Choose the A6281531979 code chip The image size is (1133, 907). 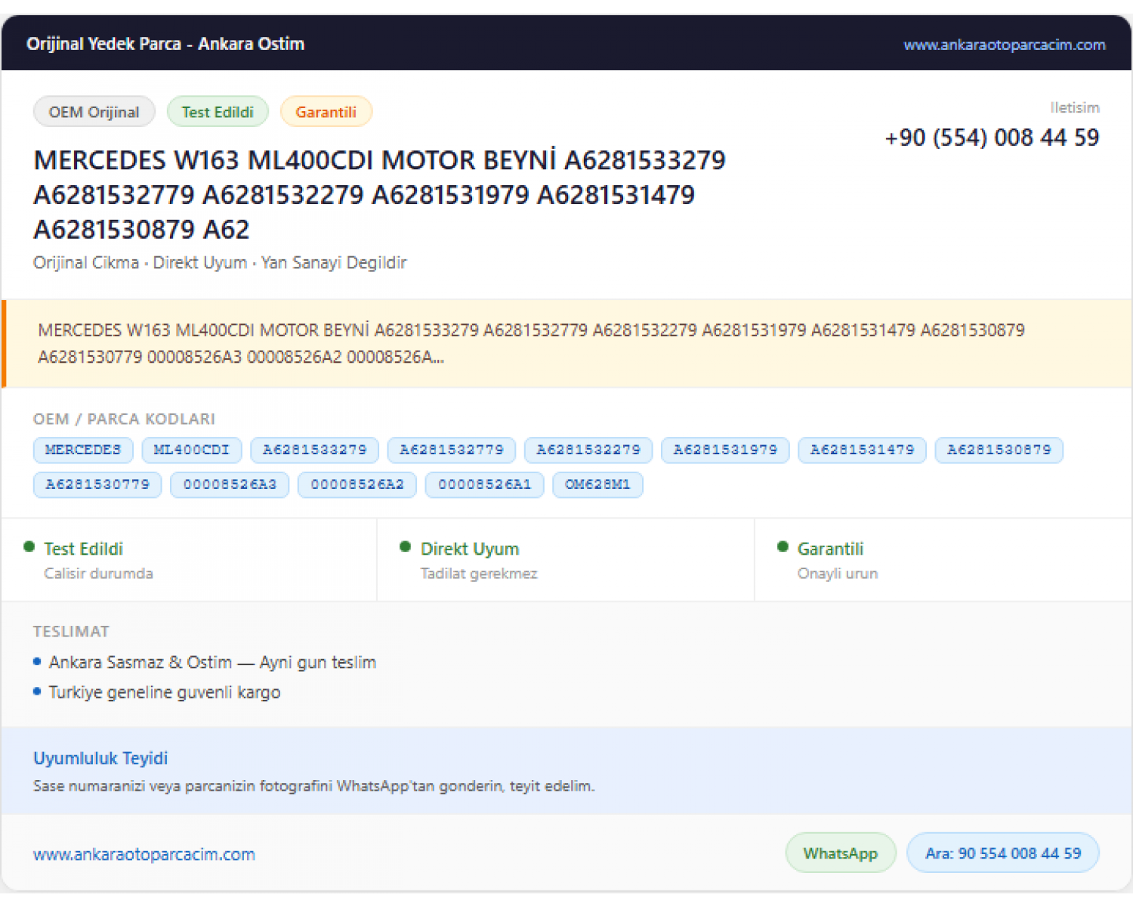tap(725, 450)
